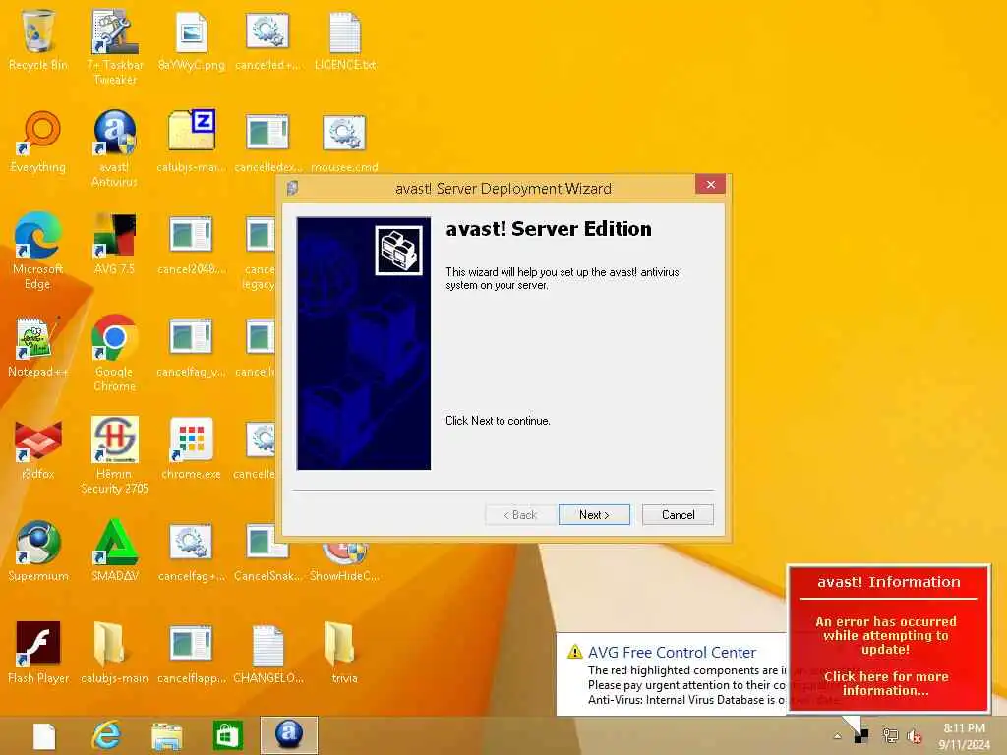The width and height of the screenshot is (1007, 755).
Task: Select the chrome.exe desktop icon
Action: pyautogui.click(x=192, y=448)
